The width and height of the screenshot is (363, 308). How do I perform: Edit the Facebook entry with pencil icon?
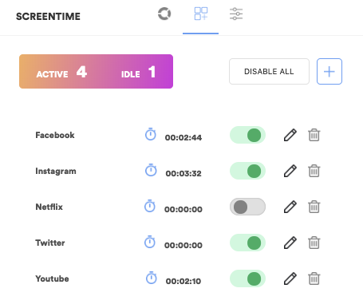(290, 135)
